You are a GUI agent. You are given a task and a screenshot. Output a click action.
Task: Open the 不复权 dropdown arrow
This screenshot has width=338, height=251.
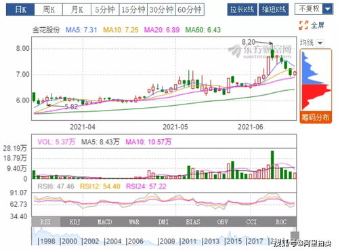coord(328,9)
